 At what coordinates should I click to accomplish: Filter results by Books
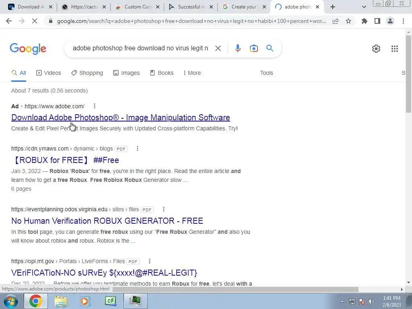click(162, 73)
